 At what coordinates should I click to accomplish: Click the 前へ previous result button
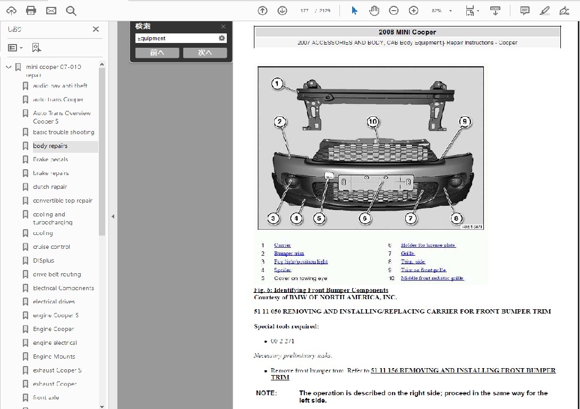(157, 53)
